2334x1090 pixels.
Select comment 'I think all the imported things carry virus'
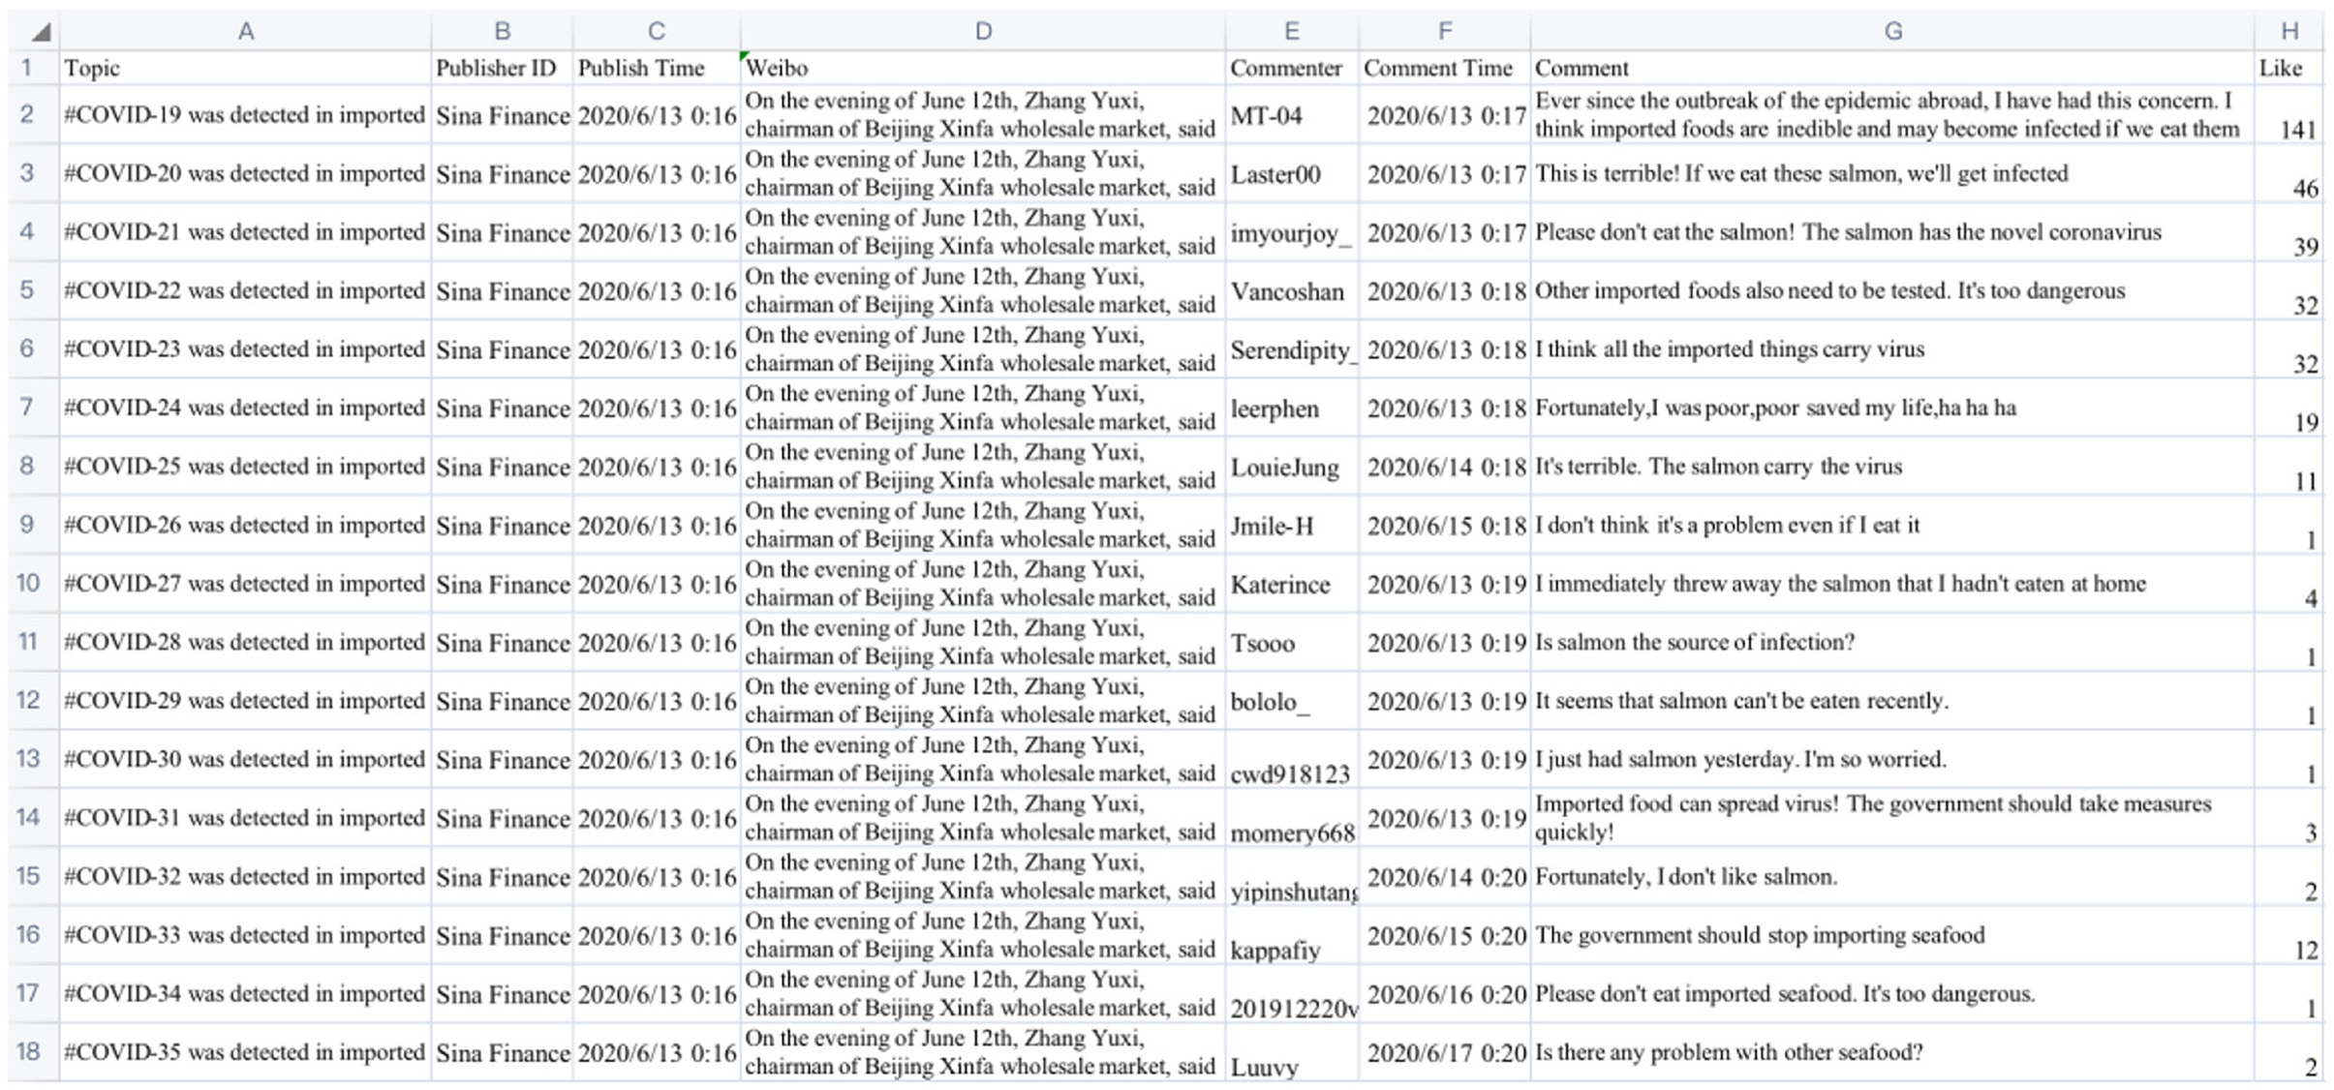(x=1892, y=349)
